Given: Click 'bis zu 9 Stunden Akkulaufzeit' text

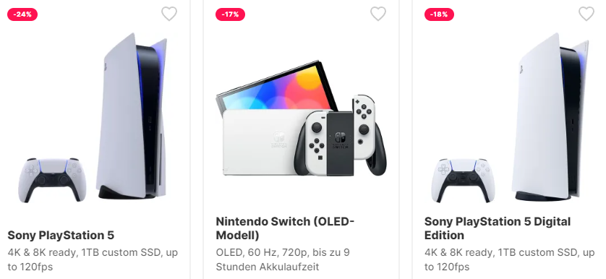Looking at the screenshot, I should point(283,259).
